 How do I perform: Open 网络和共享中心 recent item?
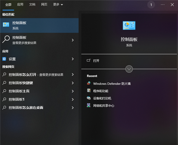(104, 106)
